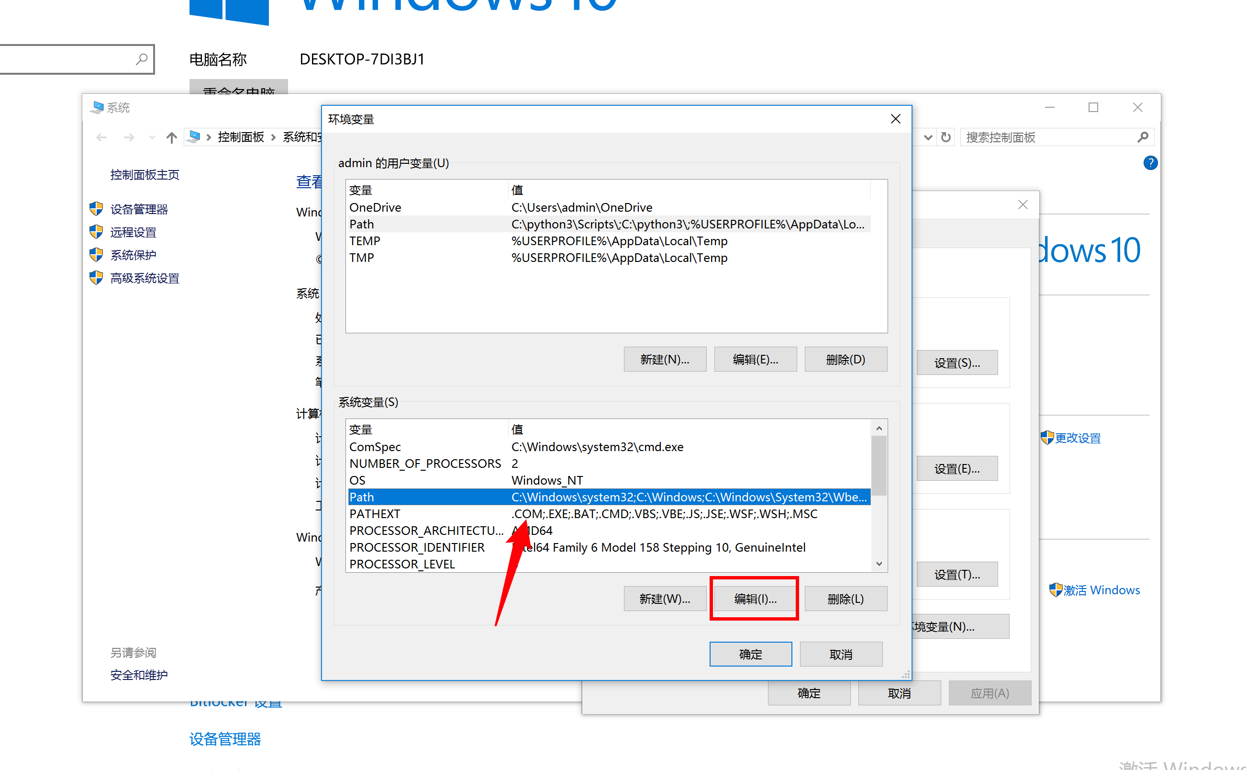Click 设备管理器 link in Settings window
Image resolution: width=1246 pixels, height=770 pixels.
click(x=224, y=739)
